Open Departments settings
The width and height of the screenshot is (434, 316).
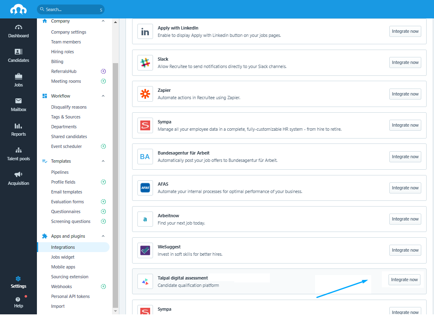[64, 127]
